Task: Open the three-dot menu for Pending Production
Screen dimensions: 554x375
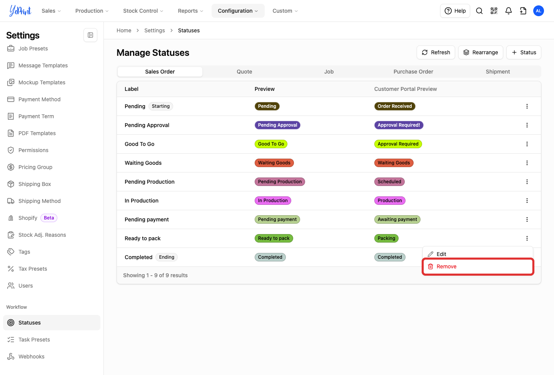Action: tap(527, 182)
